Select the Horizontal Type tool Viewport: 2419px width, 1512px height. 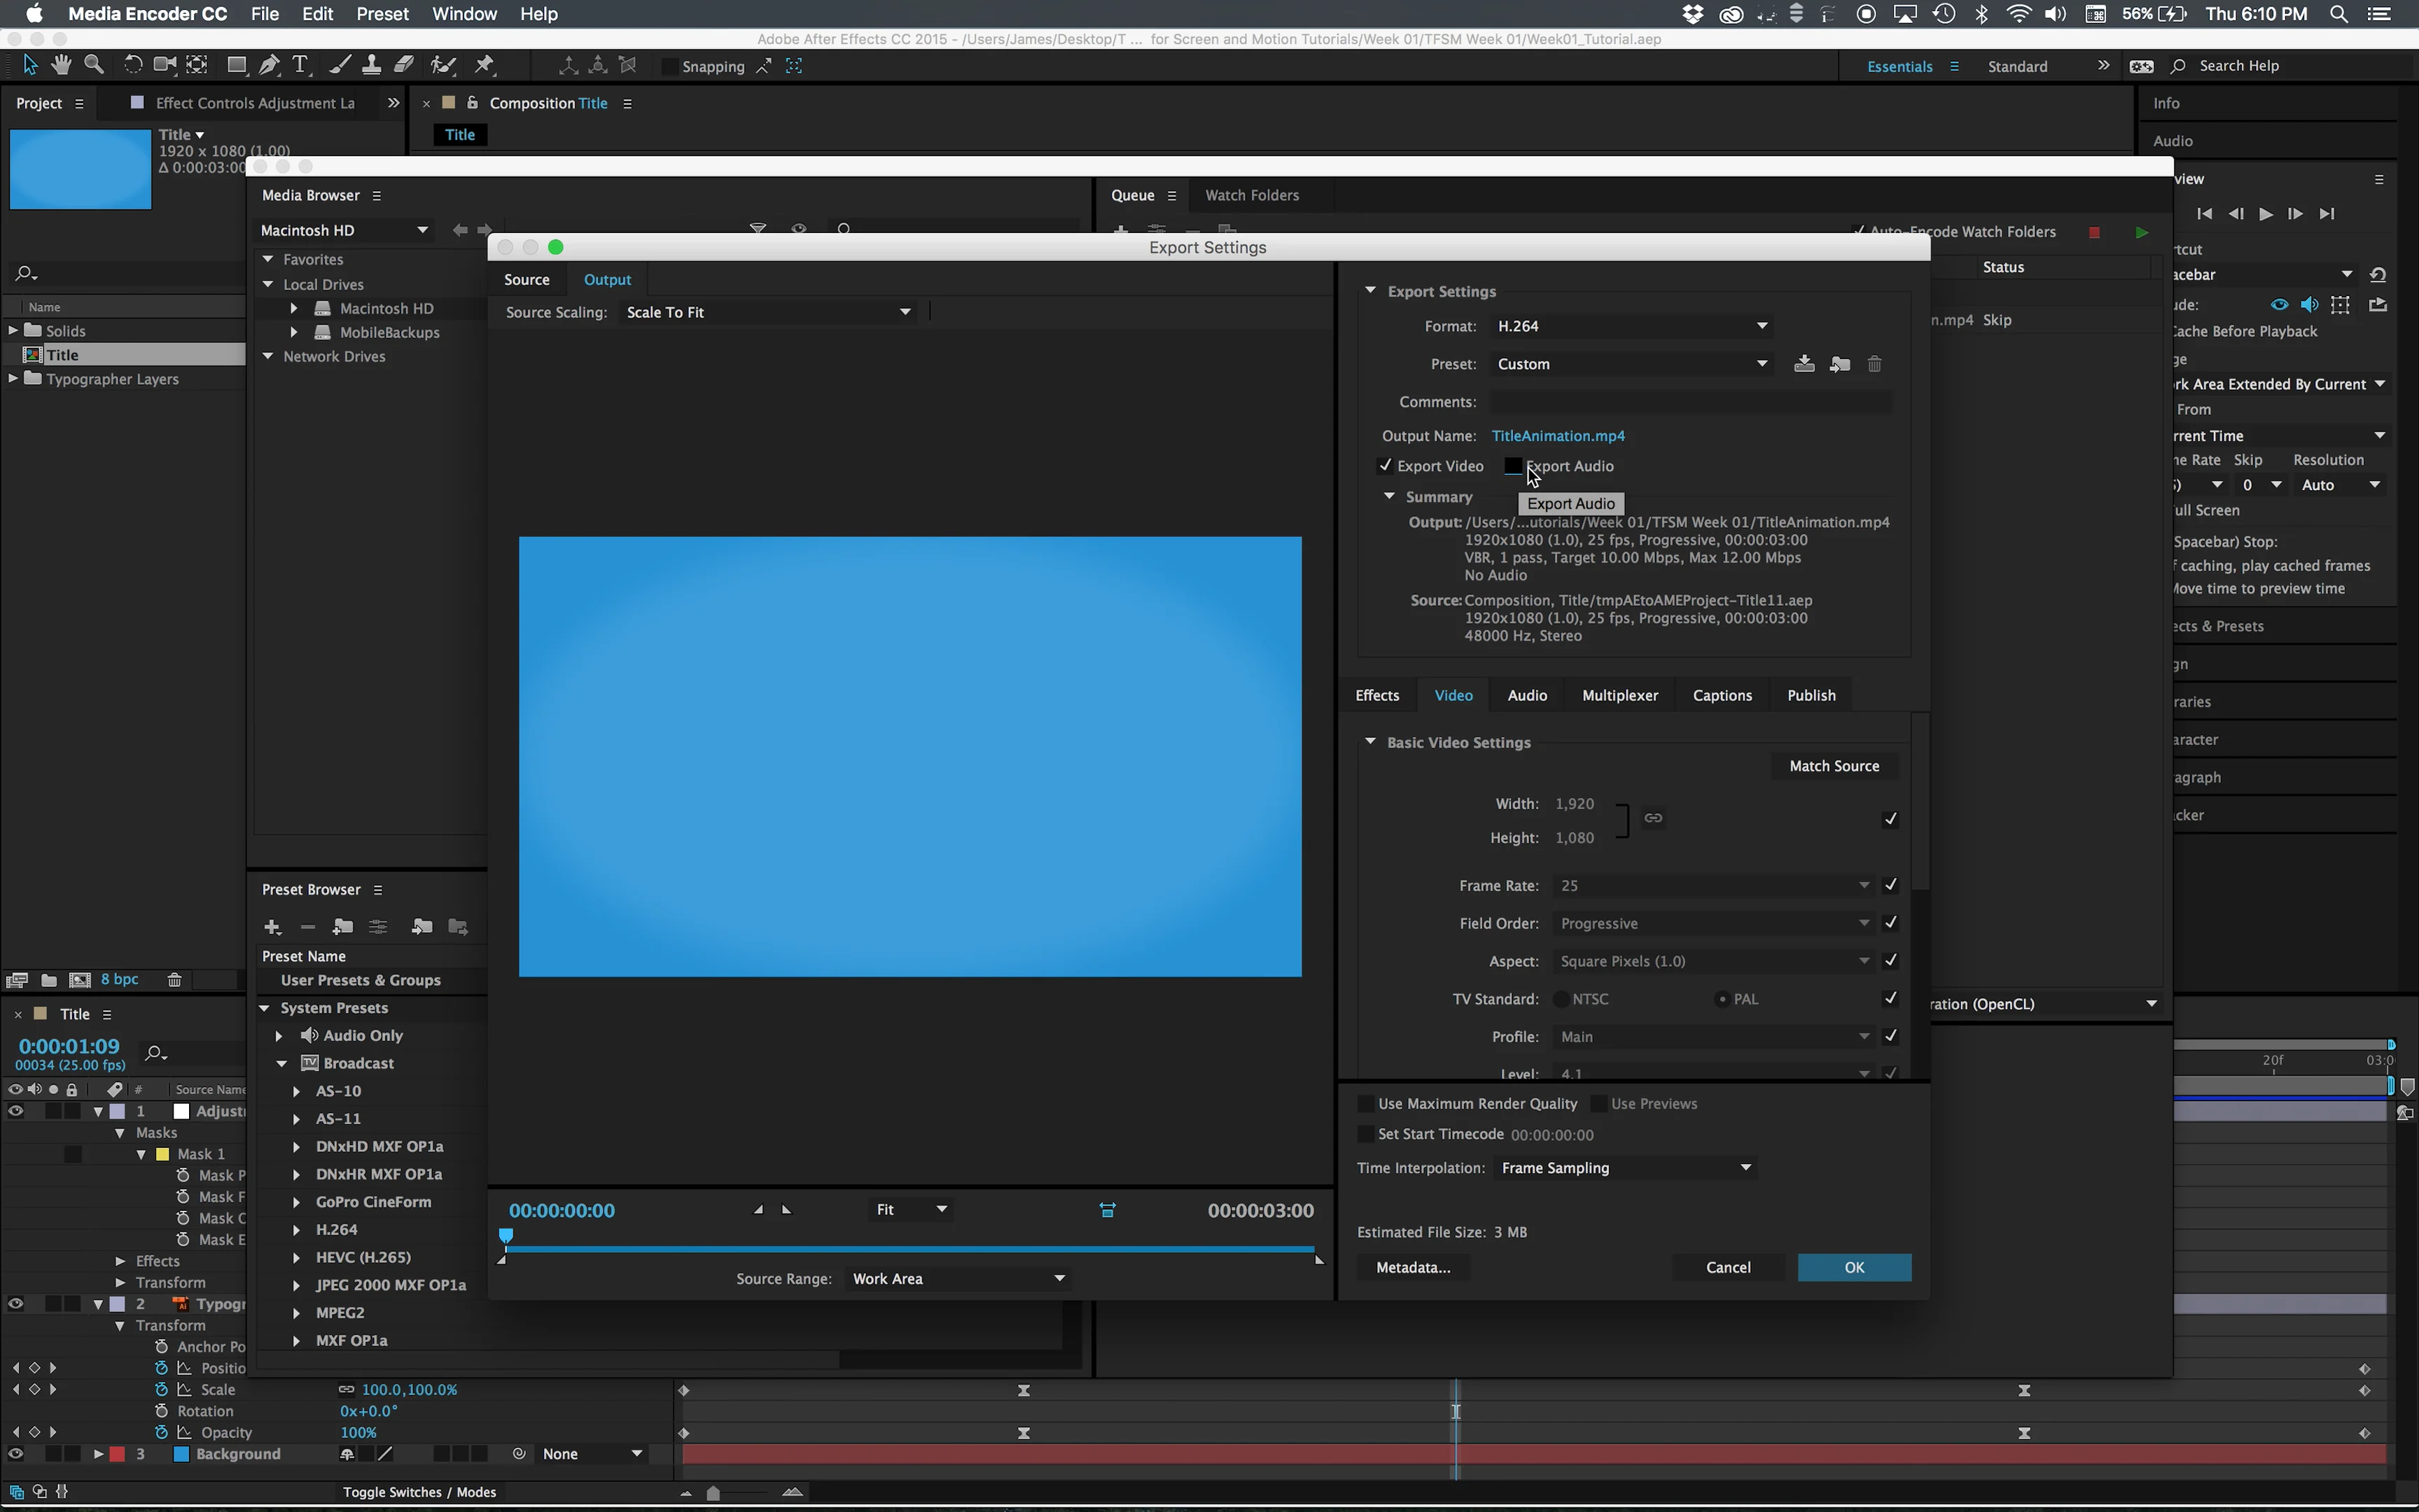[300, 64]
